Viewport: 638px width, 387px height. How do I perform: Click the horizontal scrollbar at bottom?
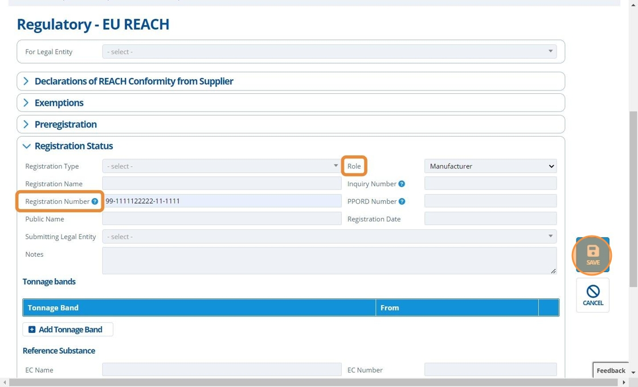click(x=314, y=382)
